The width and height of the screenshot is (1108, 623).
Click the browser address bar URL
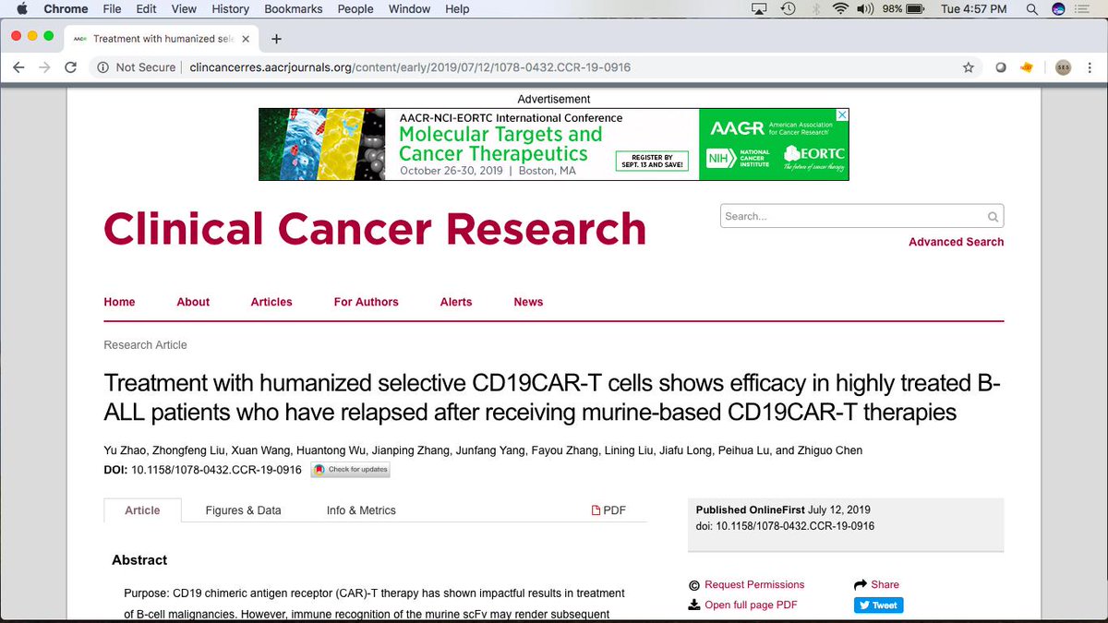coord(410,67)
